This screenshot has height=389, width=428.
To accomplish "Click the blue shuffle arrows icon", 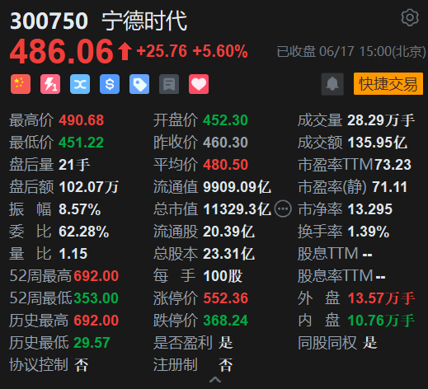I will [80, 84].
